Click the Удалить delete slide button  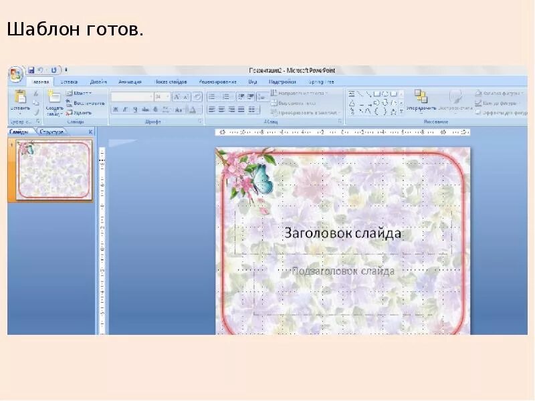[79, 112]
